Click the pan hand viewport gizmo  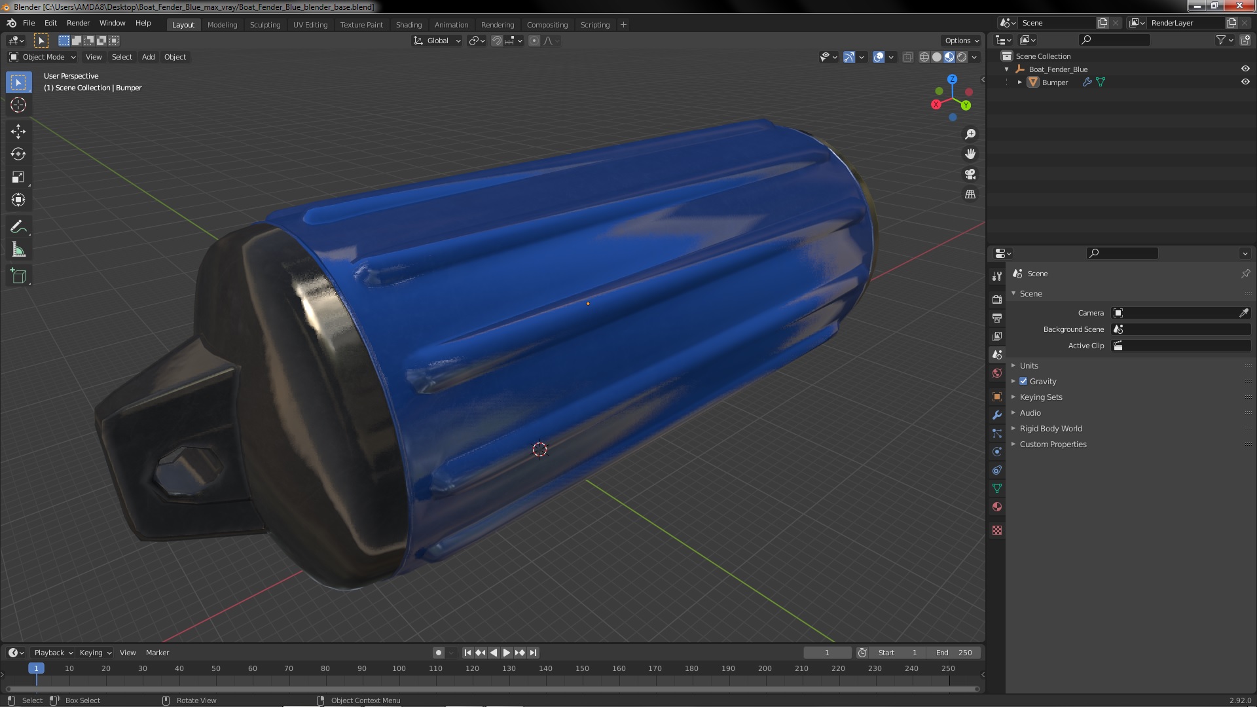970,154
